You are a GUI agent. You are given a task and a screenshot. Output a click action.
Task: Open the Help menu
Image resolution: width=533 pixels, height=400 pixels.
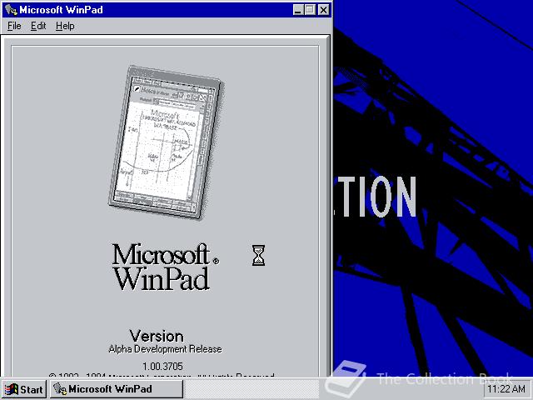pos(65,26)
